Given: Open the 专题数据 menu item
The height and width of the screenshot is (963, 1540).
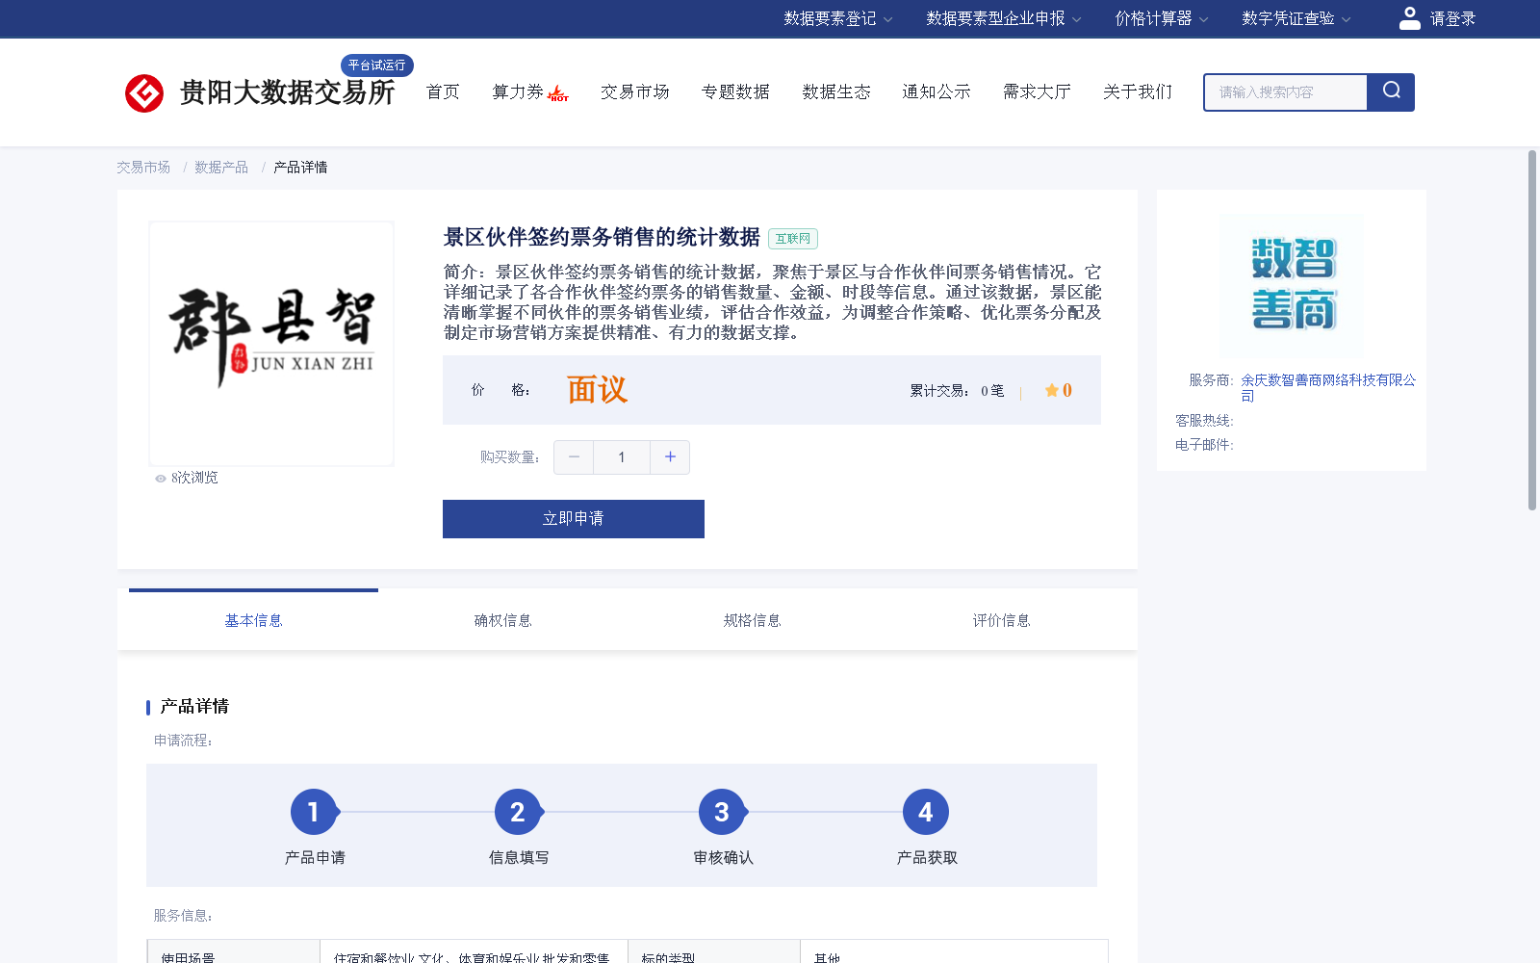Looking at the screenshot, I should pyautogui.click(x=735, y=92).
